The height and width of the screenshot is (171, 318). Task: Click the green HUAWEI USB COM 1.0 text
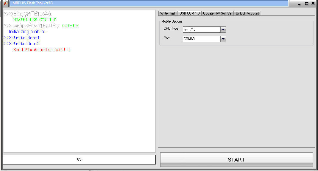tap(35, 20)
